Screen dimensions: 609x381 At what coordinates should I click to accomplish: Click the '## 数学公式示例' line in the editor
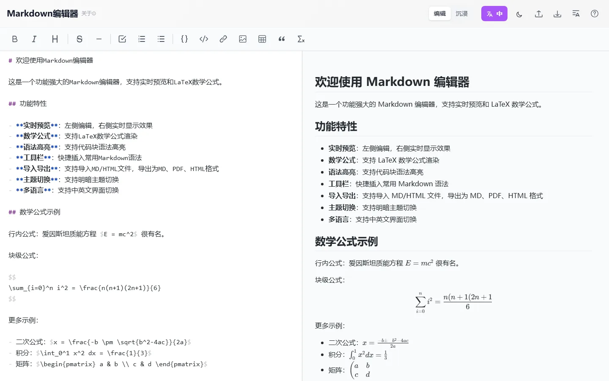click(x=34, y=212)
